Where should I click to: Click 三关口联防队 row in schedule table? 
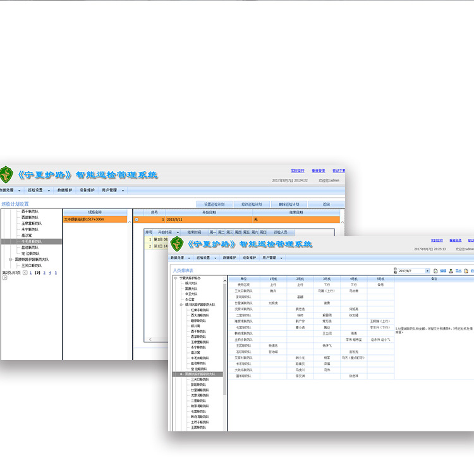pyautogui.click(x=312, y=291)
